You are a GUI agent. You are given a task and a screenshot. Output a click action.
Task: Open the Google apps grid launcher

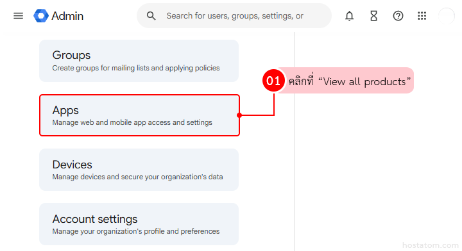[422, 16]
